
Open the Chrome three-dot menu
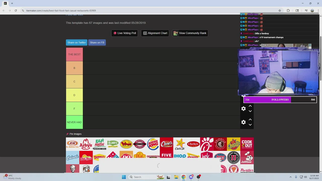pyautogui.click(x=318, y=11)
